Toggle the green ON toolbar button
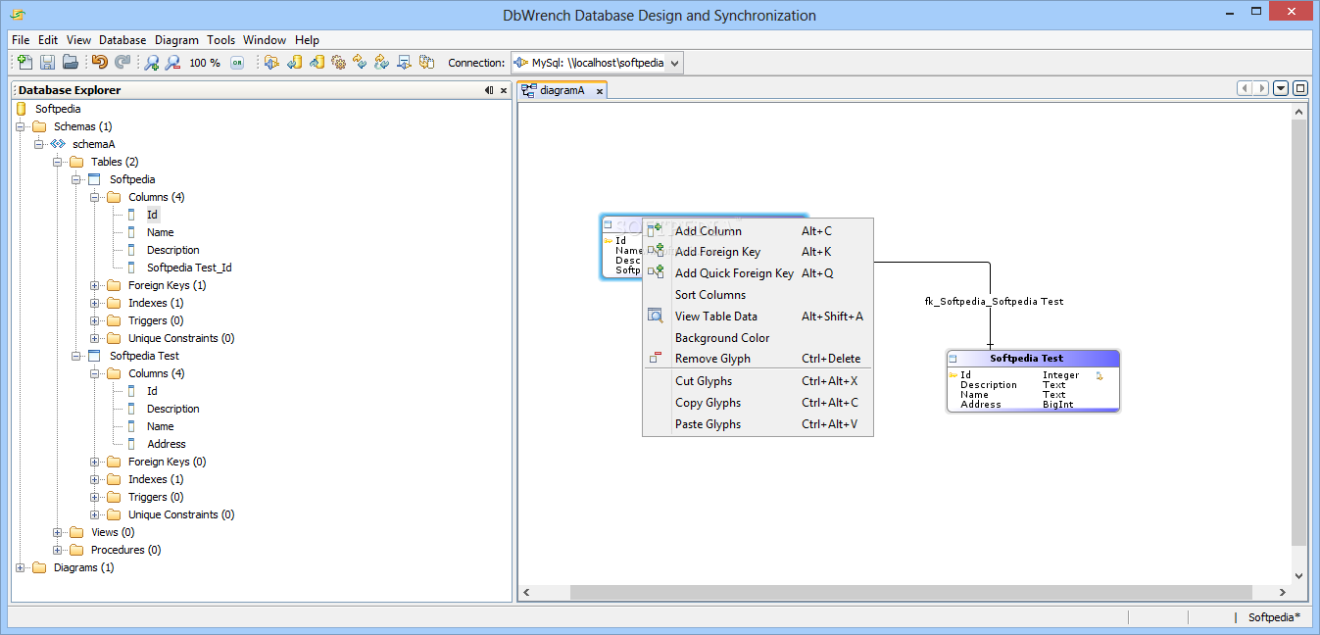This screenshot has height=635, width=1320. pyautogui.click(x=237, y=63)
